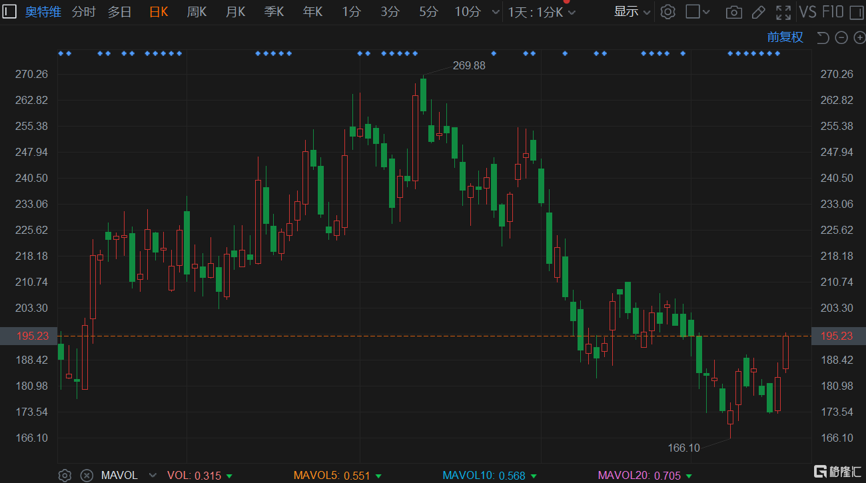Select the 10分 ten-minute interval
866x483 pixels.
pyautogui.click(x=468, y=11)
